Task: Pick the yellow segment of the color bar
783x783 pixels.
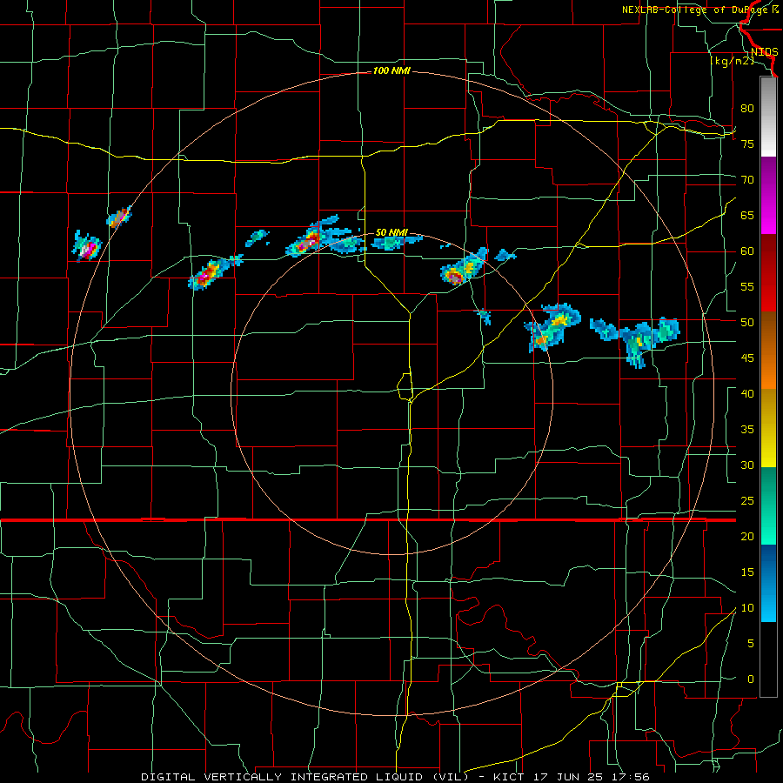Action: coord(768,428)
